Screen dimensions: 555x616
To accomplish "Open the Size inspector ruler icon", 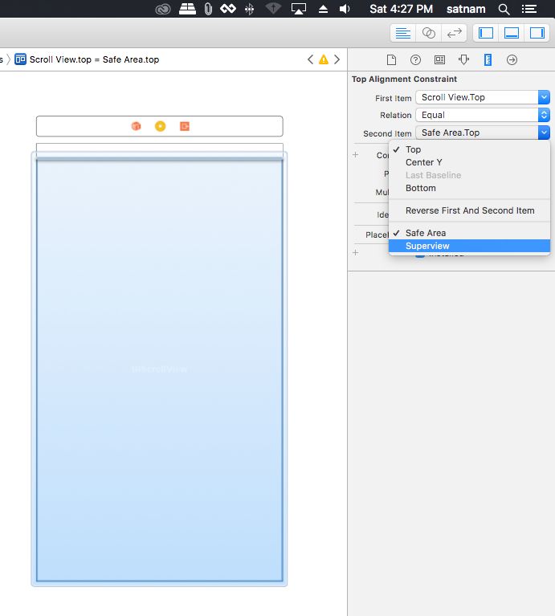I will pos(488,59).
